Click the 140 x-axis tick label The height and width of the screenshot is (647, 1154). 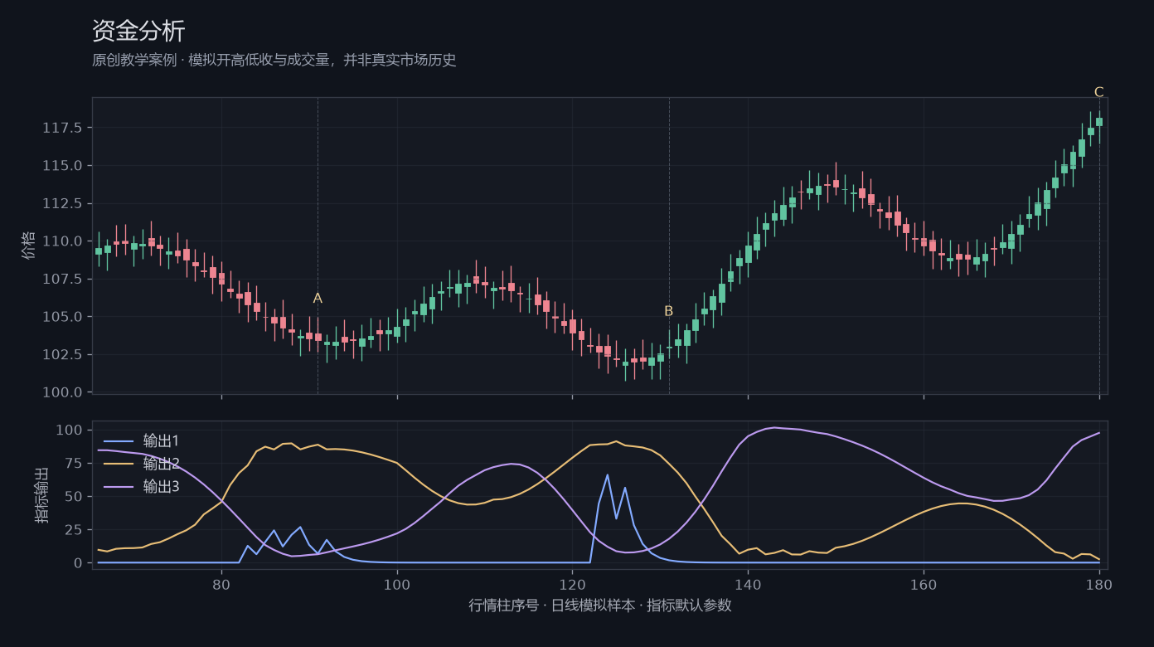748,584
